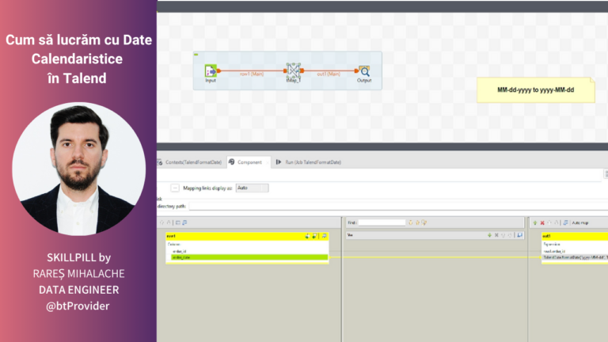Select the Output component icon
This screenshot has height=342, width=608.
point(364,71)
